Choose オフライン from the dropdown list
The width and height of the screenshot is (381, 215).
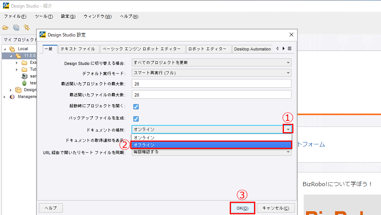[211, 145]
